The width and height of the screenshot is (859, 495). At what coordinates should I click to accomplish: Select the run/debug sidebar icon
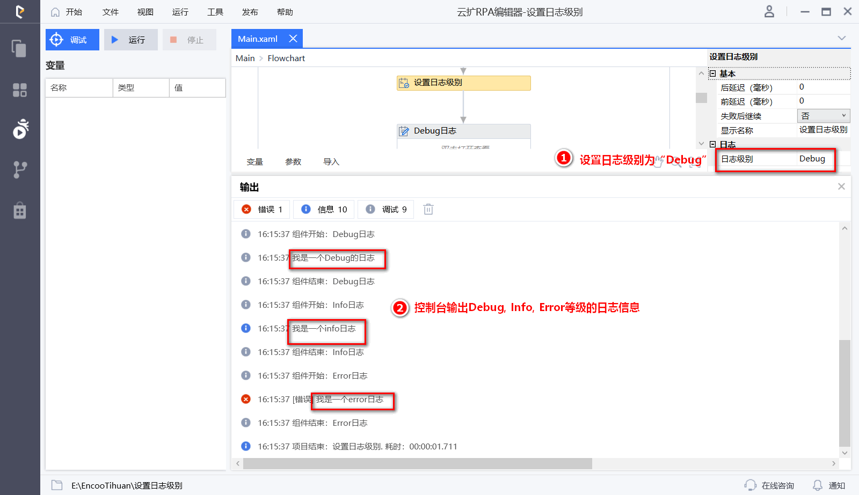[20, 129]
